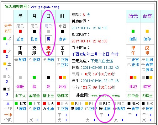Click the 杨柳木 nayin label
Image resolution: width=158 pixels, height=125 pixels.
pos(62,96)
